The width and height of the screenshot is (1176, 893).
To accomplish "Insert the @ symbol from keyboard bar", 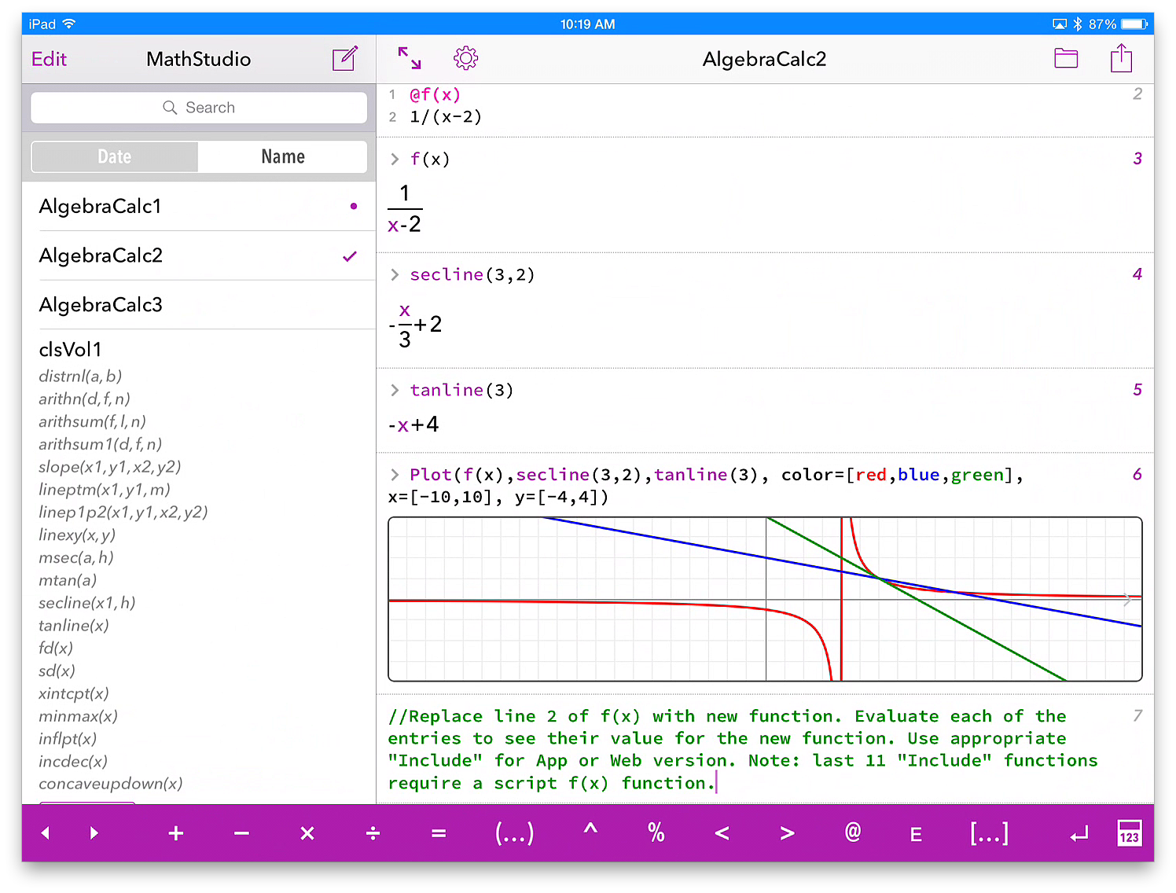I will click(852, 832).
